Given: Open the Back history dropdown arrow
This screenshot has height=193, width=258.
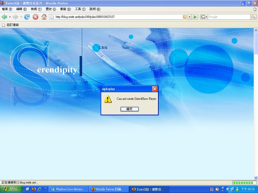Looking at the screenshot, I should (x=10, y=17).
